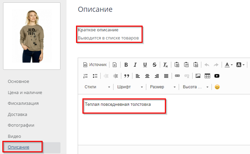Remove formatting with the clear-format icon

(x=166, y=65)
